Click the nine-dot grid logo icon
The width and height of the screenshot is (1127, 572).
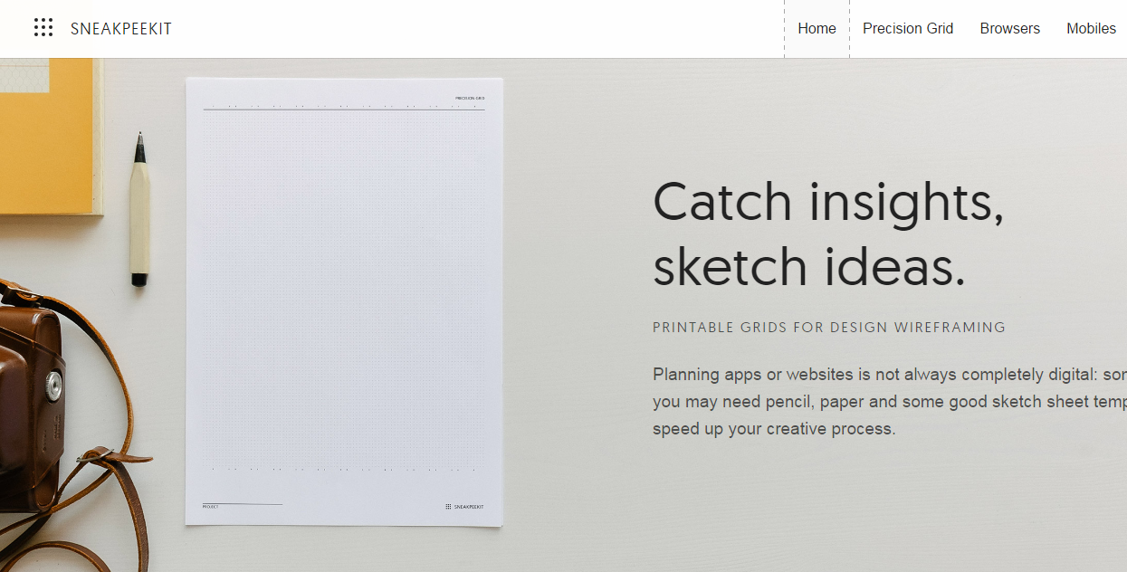click(43, 28)
